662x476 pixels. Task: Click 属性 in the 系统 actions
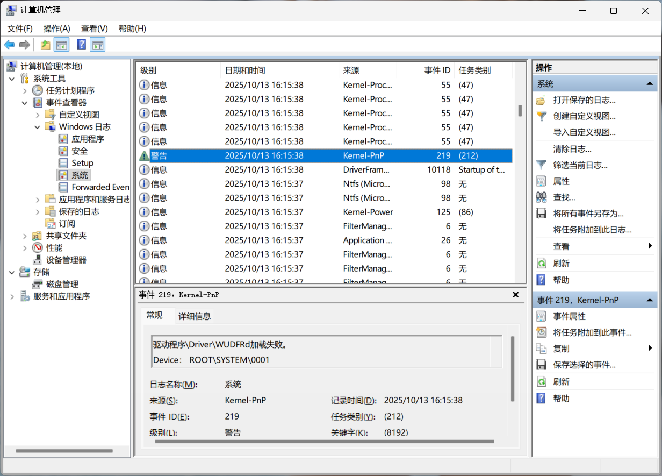click(562, 181)
